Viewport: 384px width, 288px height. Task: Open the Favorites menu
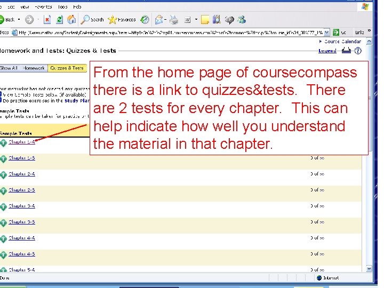point(43,7)
